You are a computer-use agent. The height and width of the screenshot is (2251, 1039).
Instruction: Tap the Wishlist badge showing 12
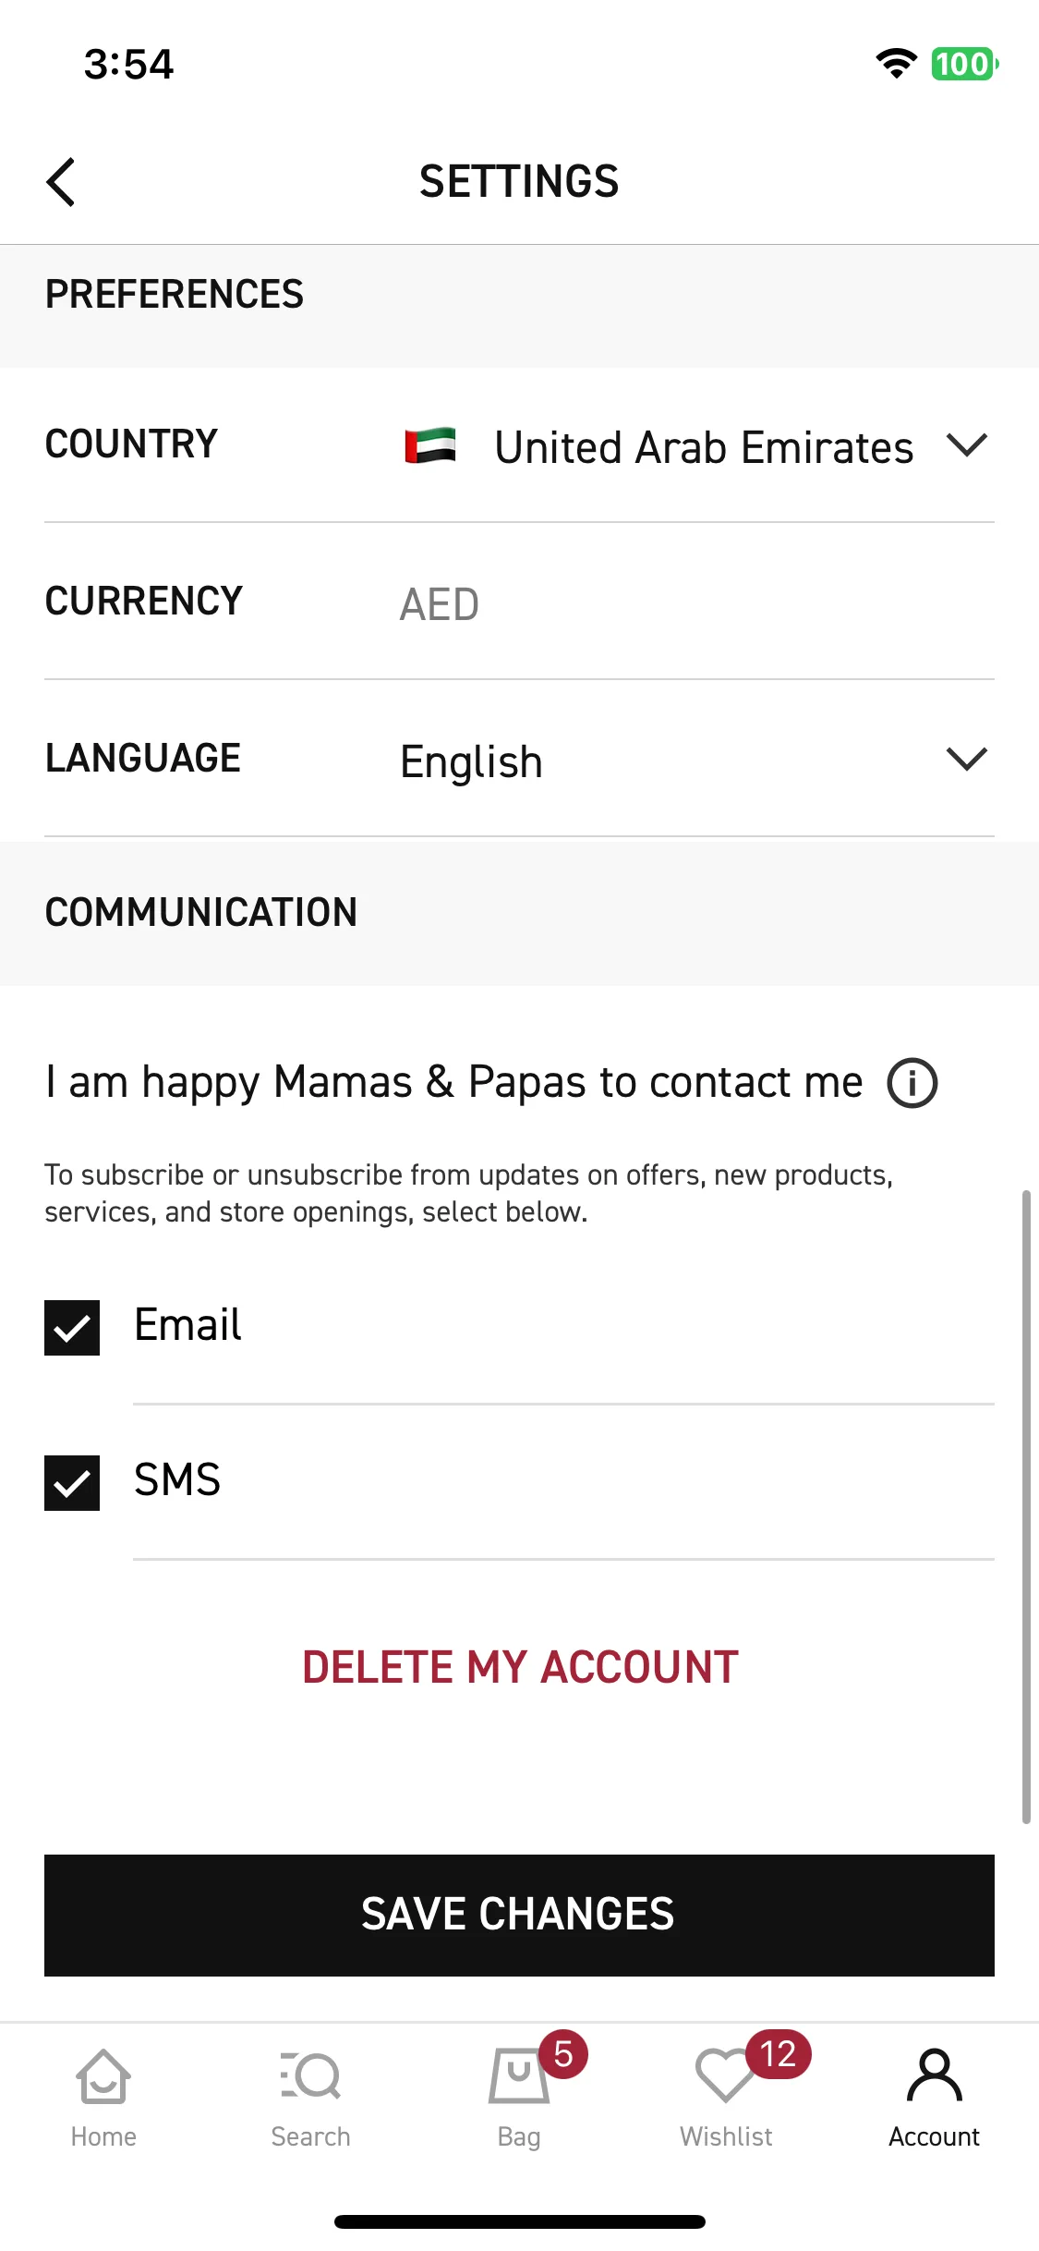pyautogui.click(x=779, y=2055)
